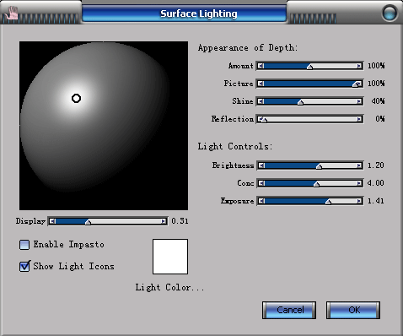The width and height of the screenshot is (403, 336).
Task: Click the hand icon in the title bar
Action: click(12, 13)
